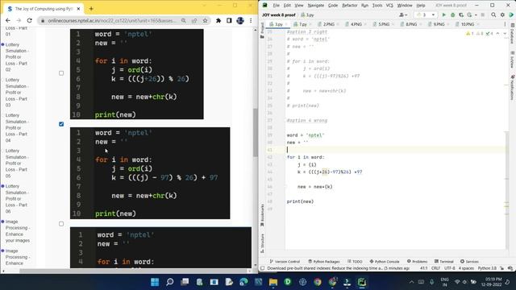516x290 pixels.
Task: Open the Problems tool window
Action: (417, 261)
